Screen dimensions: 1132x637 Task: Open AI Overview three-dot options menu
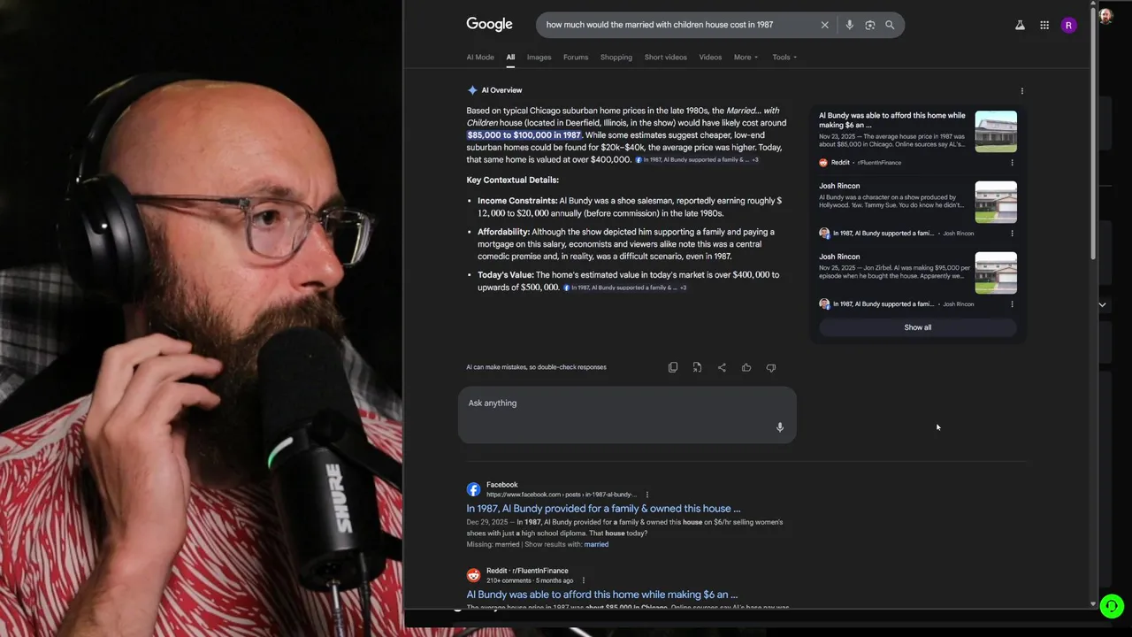(1022, 90)
